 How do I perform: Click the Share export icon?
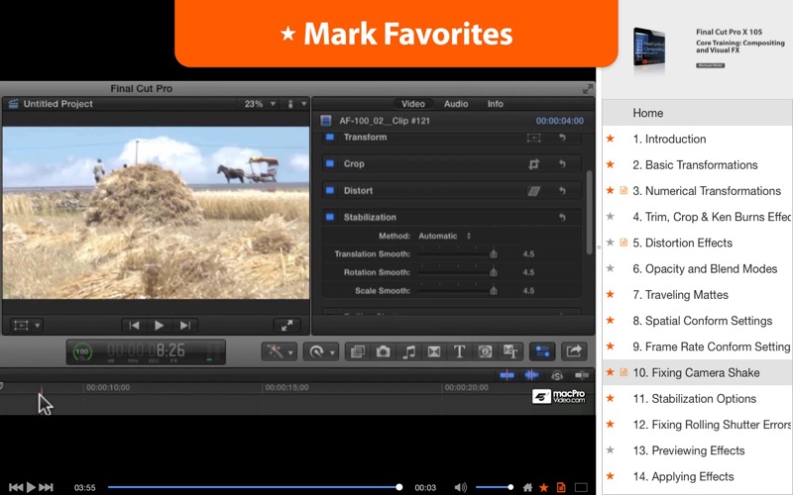tap(574, 351)
